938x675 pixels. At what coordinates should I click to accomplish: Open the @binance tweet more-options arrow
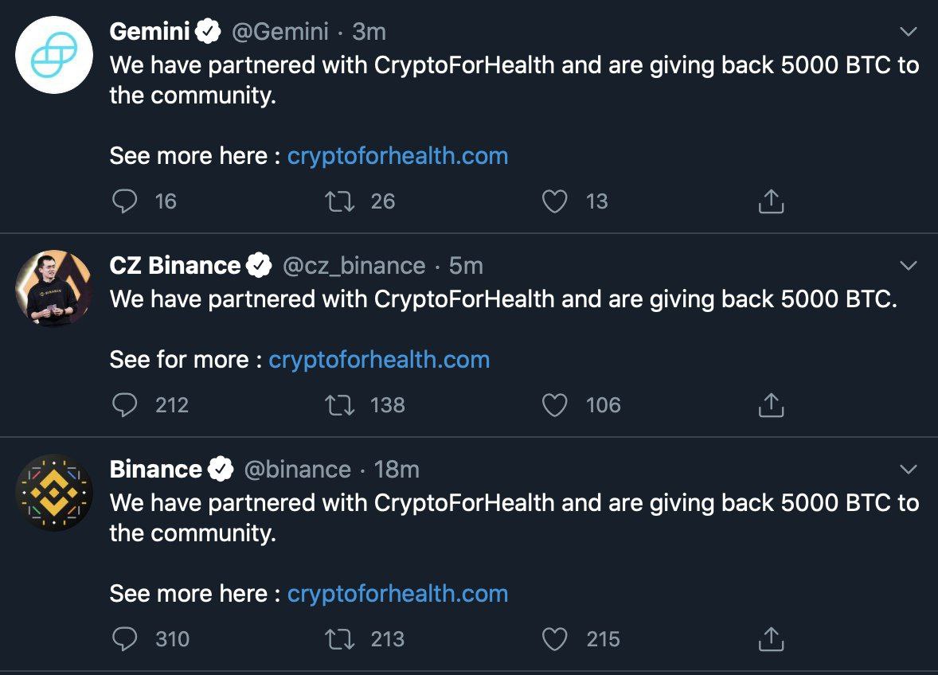908,470
